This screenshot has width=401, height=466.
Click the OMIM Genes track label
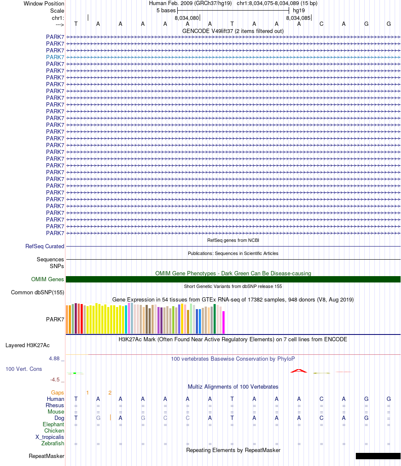coord(47,279)
